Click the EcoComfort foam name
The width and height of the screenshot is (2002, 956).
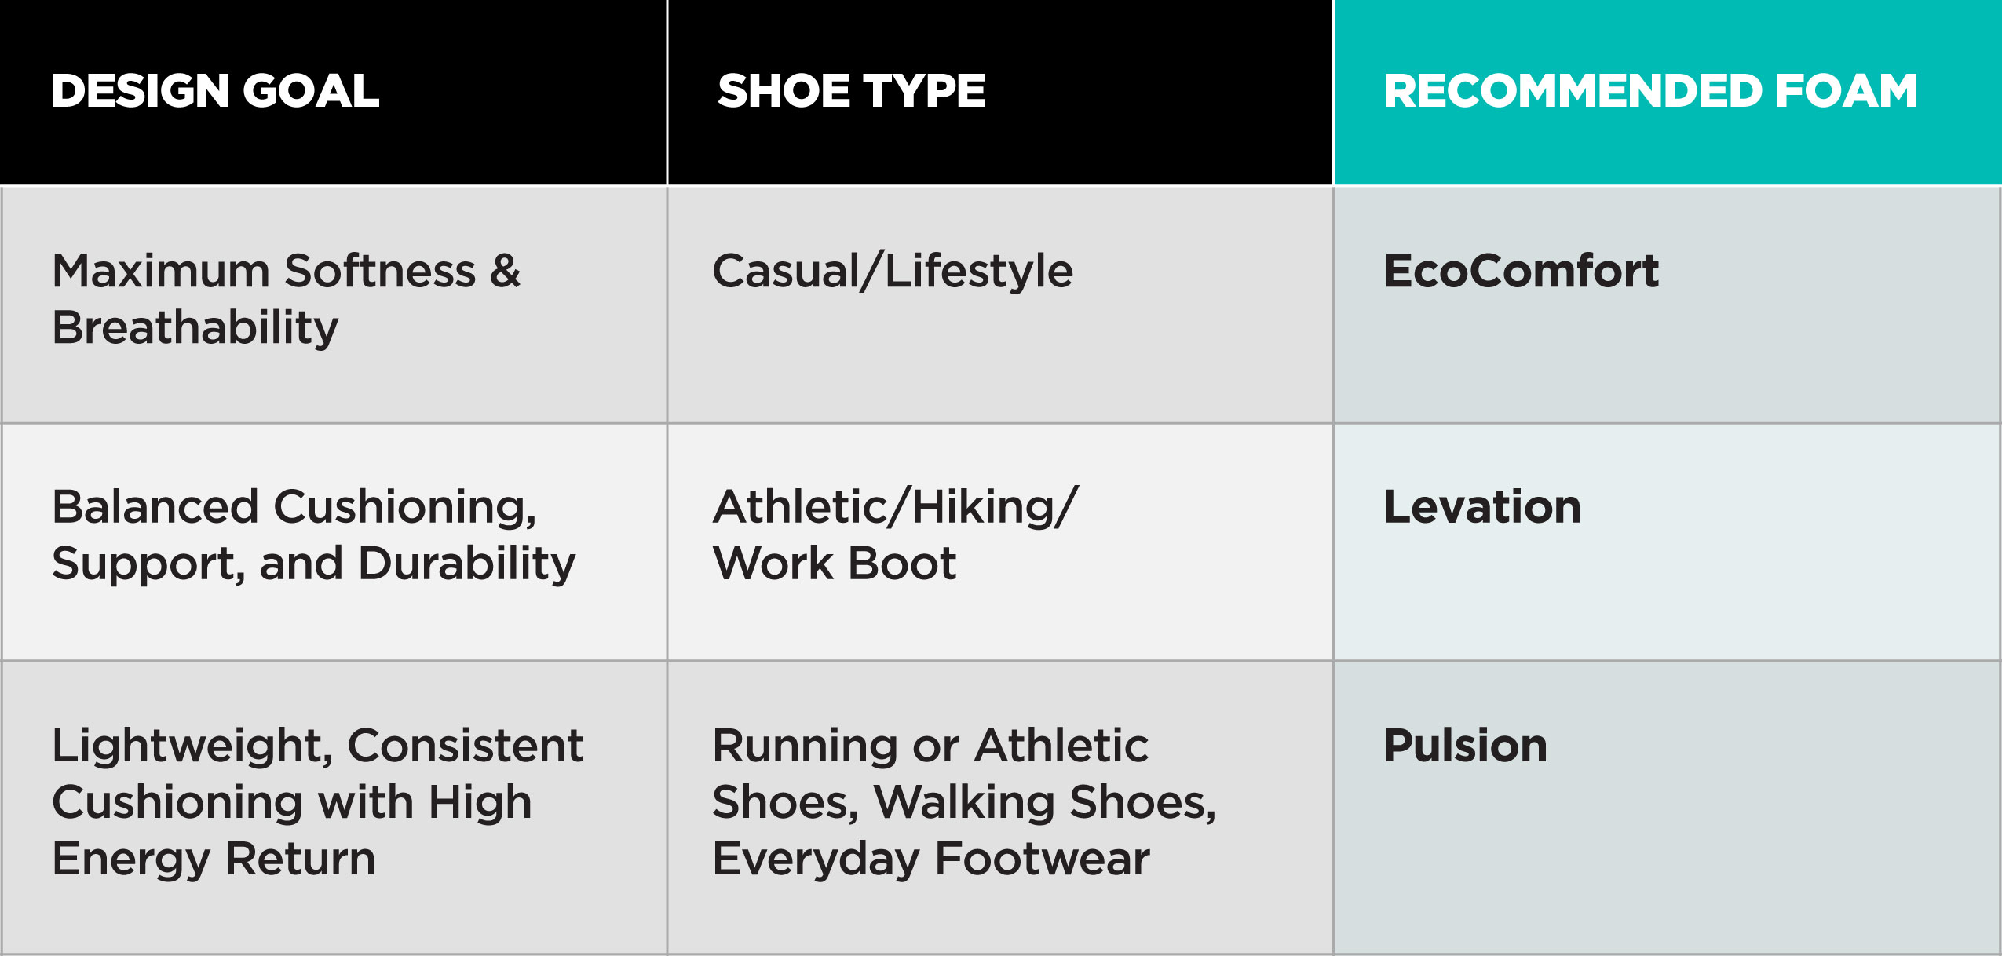tap(1521, 272)
